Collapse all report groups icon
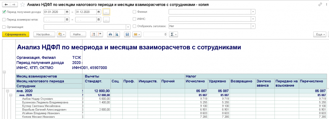Viewport: 329px width, 119px height. (x=100, y=34)
